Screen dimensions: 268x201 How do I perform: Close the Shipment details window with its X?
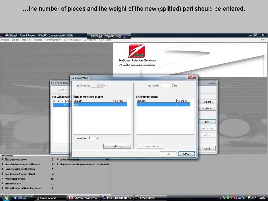point(213,82)
